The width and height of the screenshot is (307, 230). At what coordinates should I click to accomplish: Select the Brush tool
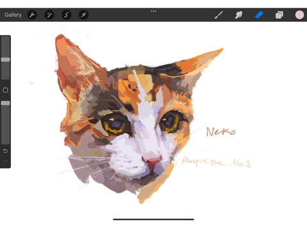coord(219,15)
